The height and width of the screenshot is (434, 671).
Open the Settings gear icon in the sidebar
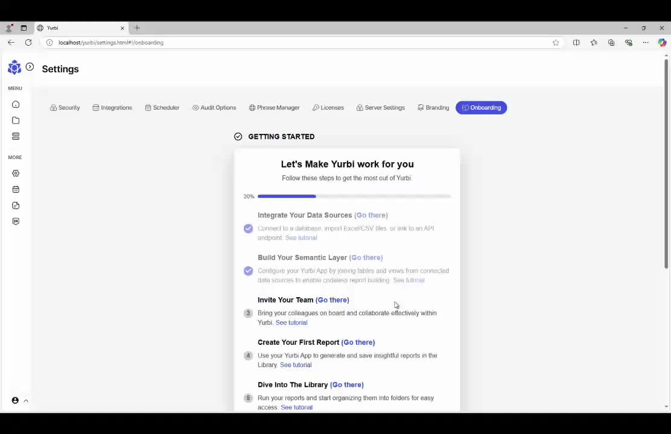click(16, 173)
